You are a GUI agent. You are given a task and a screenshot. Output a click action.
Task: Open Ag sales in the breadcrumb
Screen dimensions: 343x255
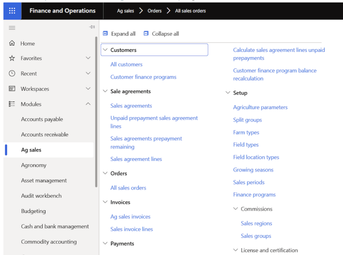(x=126, y=11)
